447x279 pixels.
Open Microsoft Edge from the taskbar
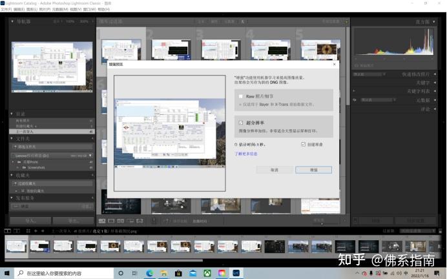tap(149, 273)
